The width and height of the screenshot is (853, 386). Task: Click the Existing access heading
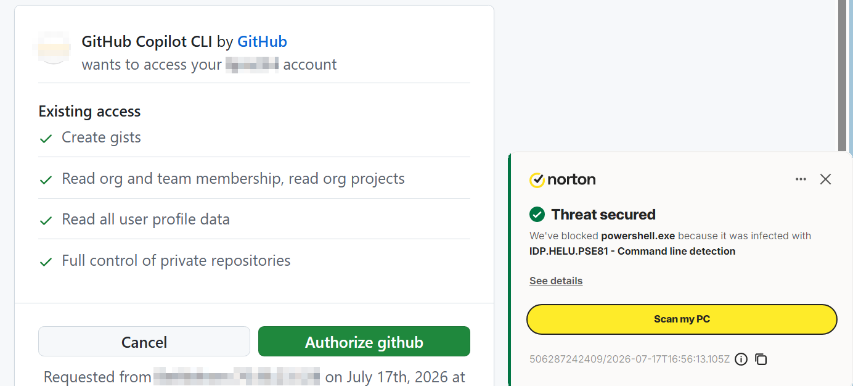89,112
